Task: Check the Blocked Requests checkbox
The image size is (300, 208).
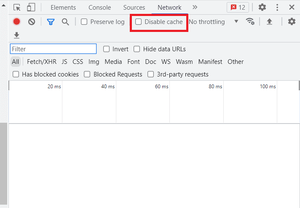Action: [x=87, y=74]
